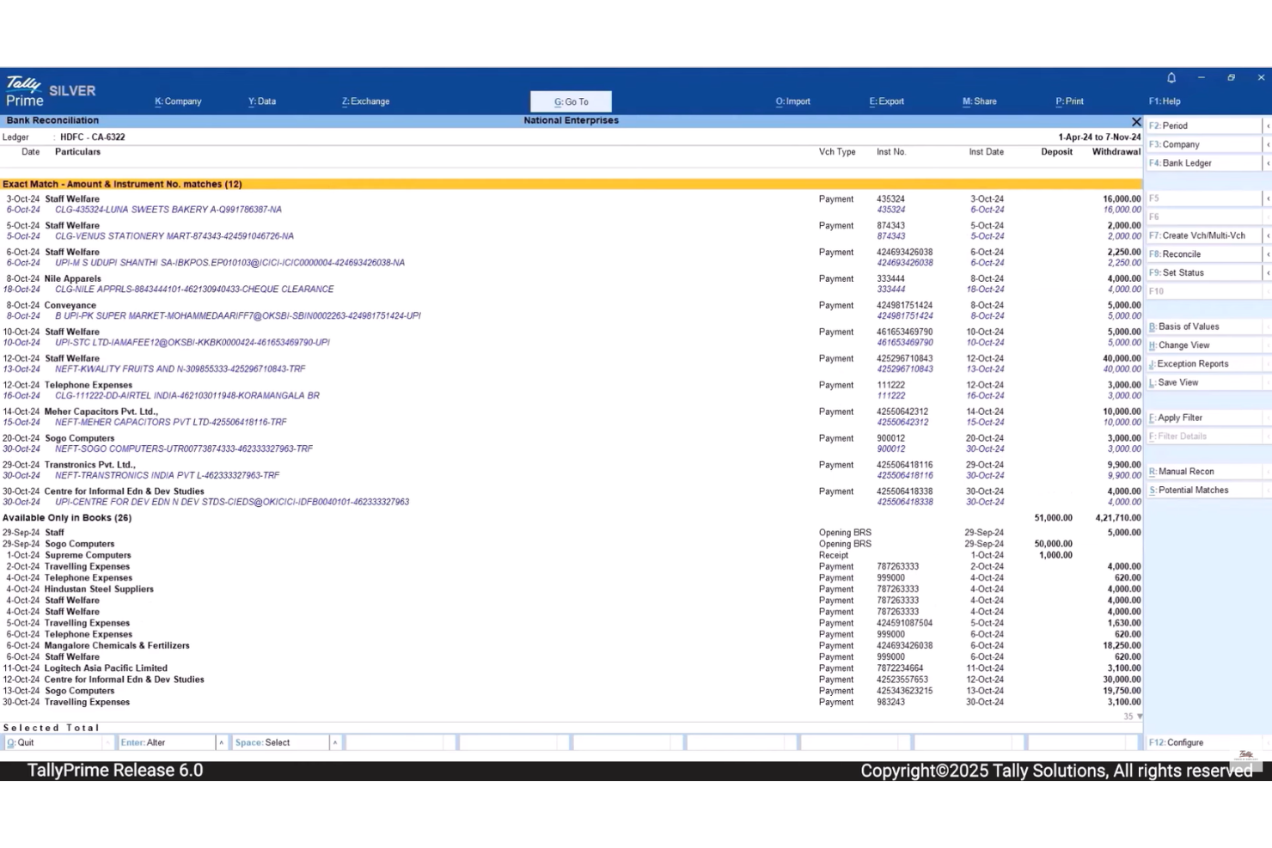Viewport: 1272px width, 848px height.
Task: Select the Nile Apparels payment row
Action: 72,278
